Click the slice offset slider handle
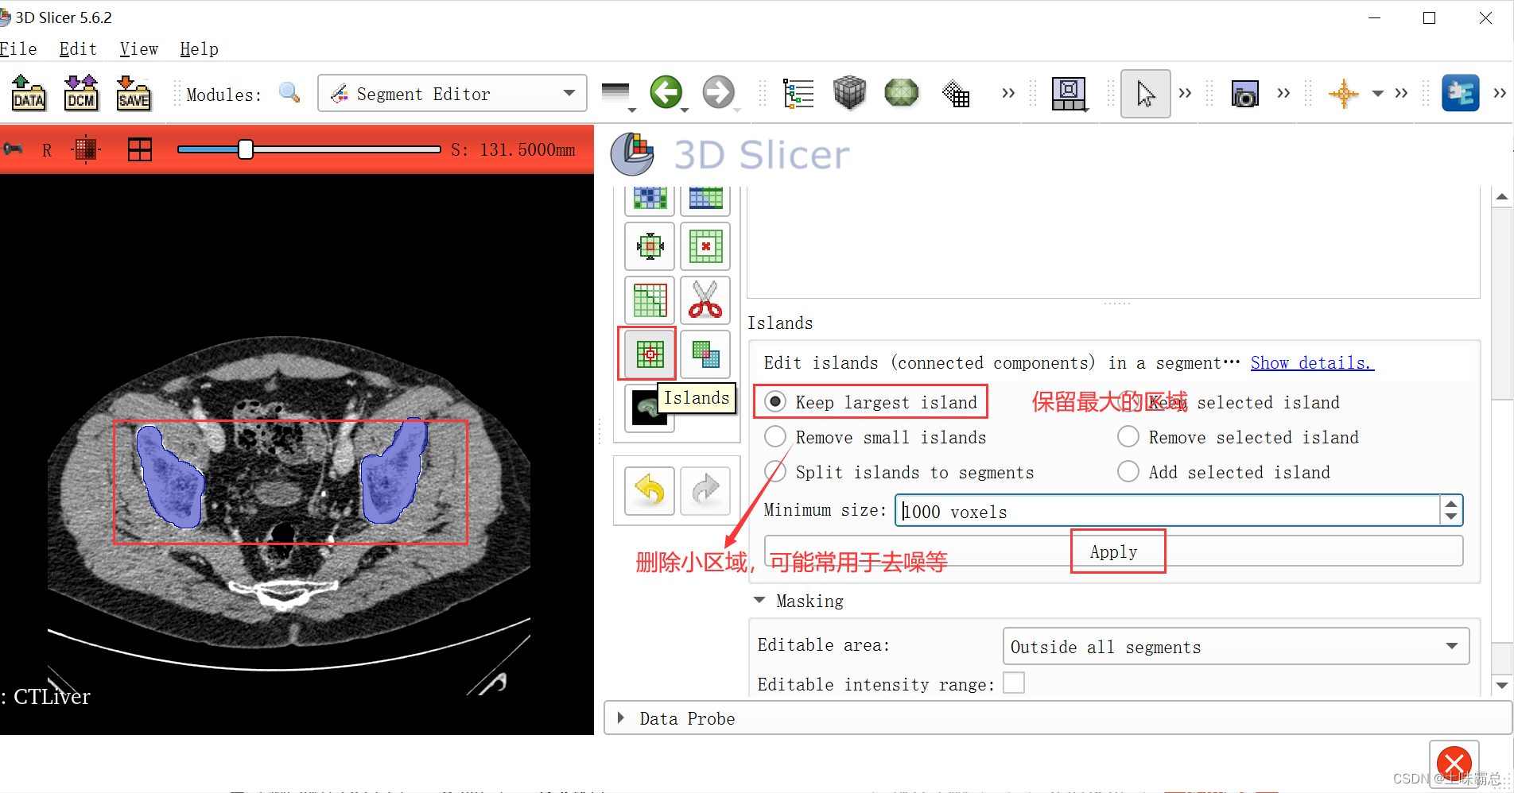Image resolution: width=1514 pixels, height=793 pixels. 246,149
